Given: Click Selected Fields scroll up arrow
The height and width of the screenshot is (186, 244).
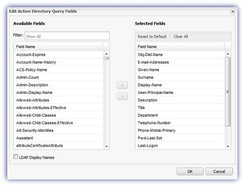Looking at the screenshot, I should coord(228,54).
